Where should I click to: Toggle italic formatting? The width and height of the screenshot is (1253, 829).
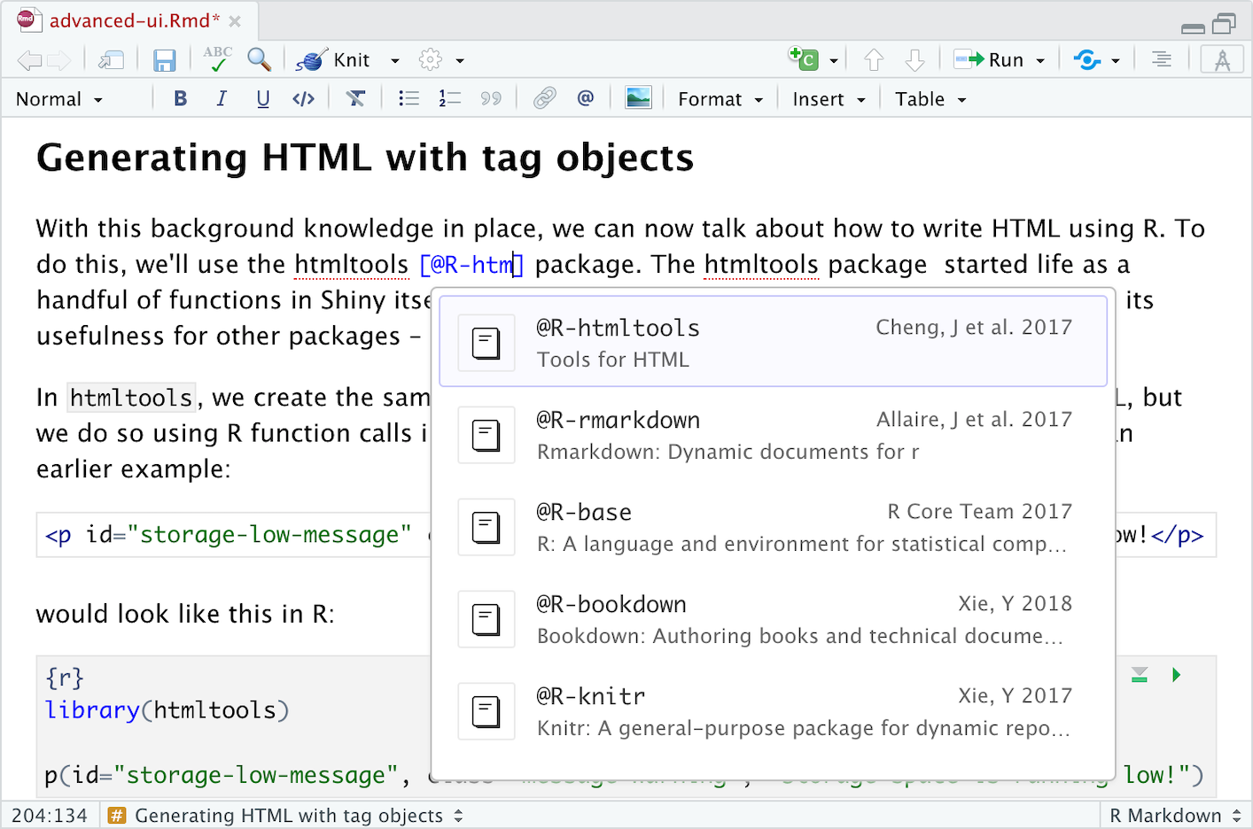(222, 98)
